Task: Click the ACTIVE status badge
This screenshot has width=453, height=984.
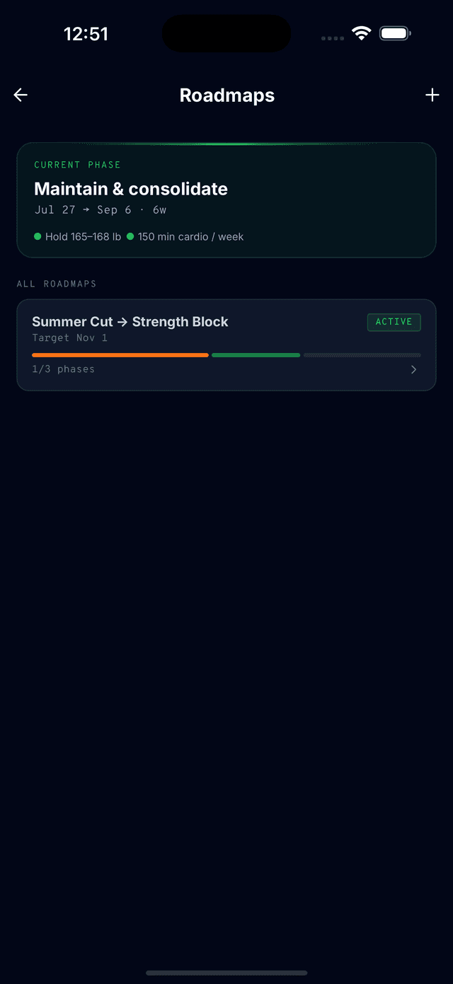Action: pos(394,322)
